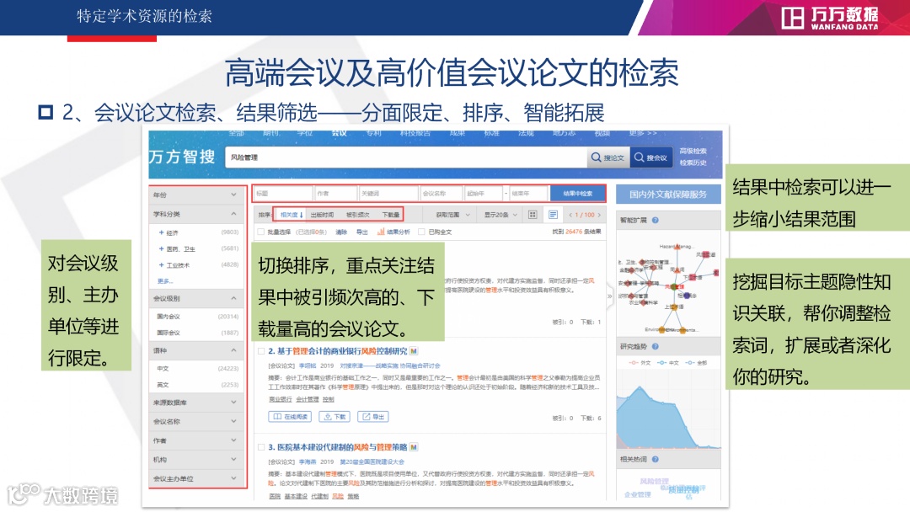Screen dimensions: 910x512
Task: Filter by 国内会议 conference level
Action: [169, 317]
